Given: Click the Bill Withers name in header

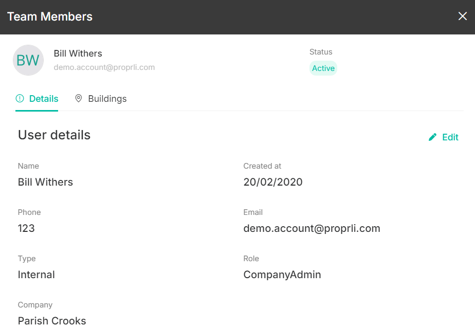Looking at the screenshot, I should [x=78, y=53].
